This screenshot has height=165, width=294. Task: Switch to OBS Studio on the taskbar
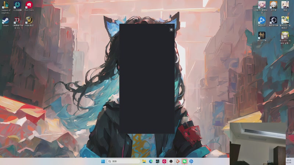point(171,161)
